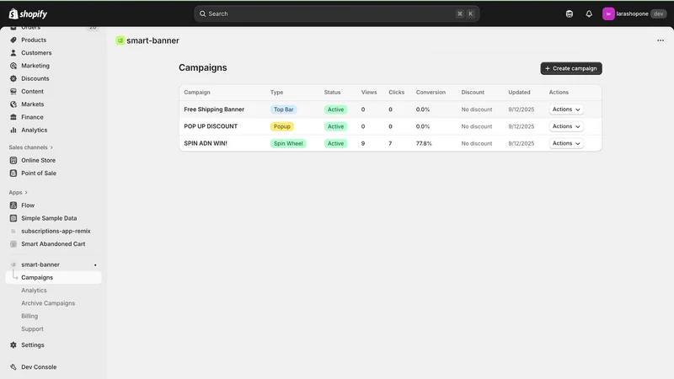
Task: Open the Billing subpage
Action: [x=29, y=317]
